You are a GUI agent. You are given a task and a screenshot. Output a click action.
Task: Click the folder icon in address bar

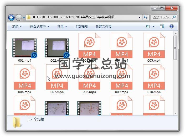[x=29, y=17]
